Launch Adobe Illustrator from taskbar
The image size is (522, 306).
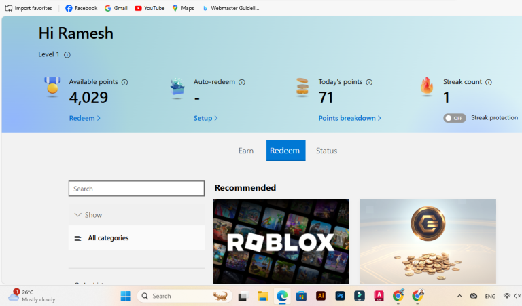[321, 296]
